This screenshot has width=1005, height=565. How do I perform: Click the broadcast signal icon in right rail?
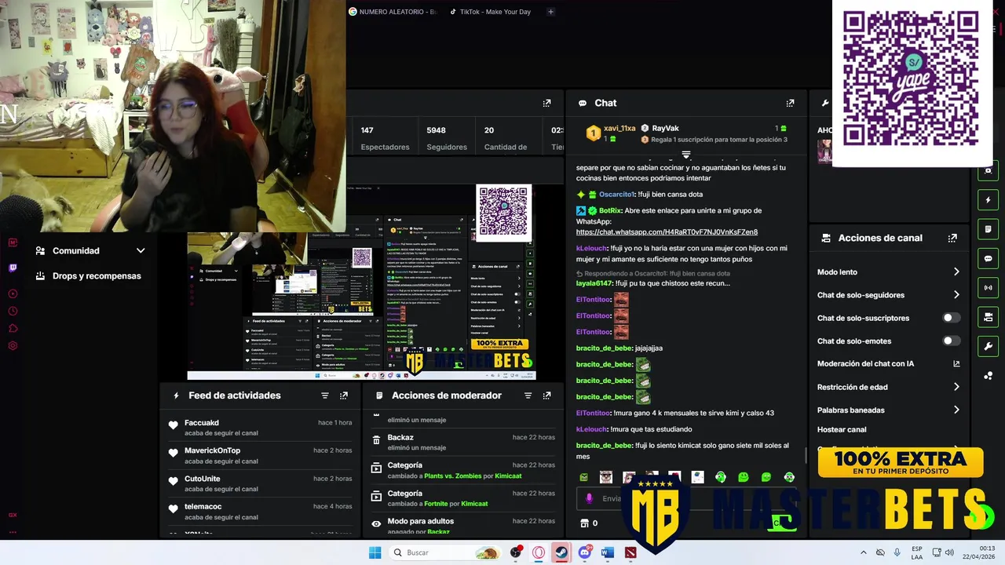[988, 287]
